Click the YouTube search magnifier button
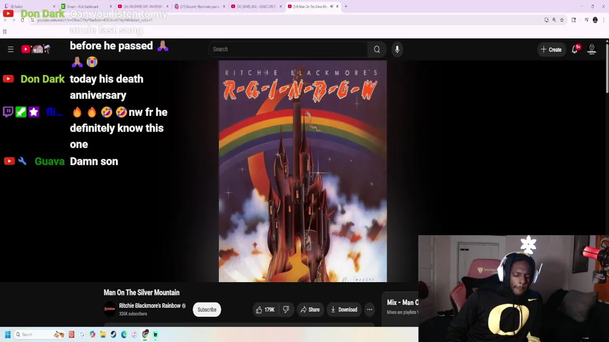Viewport: 609px width, 342px height. (x=377, y=49)
